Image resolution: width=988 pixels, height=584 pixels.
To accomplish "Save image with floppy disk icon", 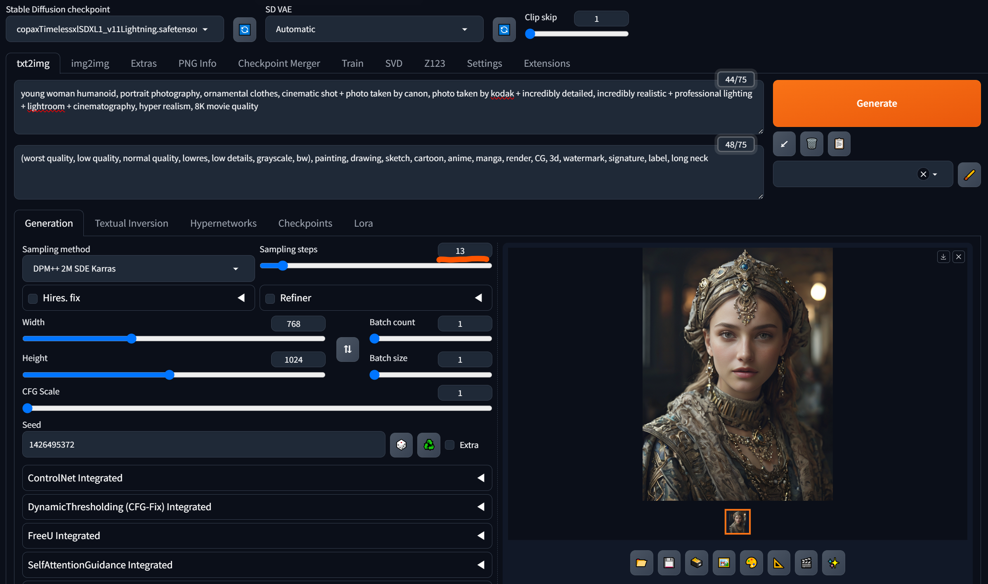I will (669, 563).
